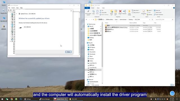Image resolution: width=180 pixels, height=101 pixels.
Task: Open the Move to dropdown
Action: tap(112, 13)
